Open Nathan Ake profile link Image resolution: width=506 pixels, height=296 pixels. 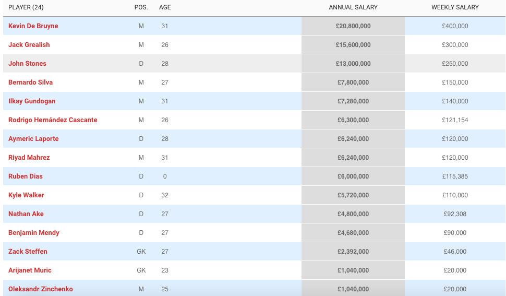pos(26,214)
